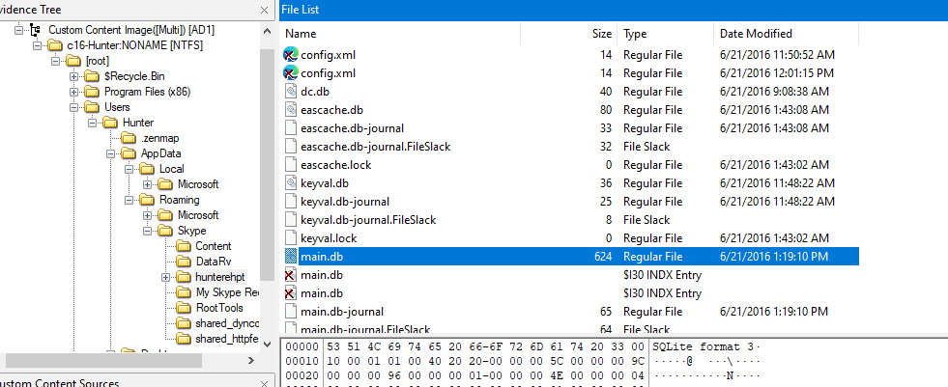Select the c16-Hunter NTFS volume icon
The width and height of the screenshot is (948, 387).
[x=56, y=45]
